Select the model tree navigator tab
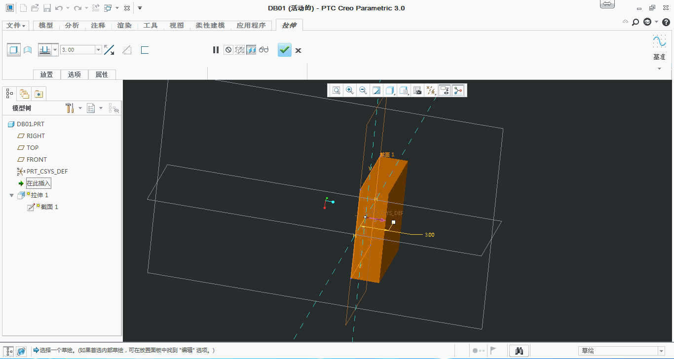The height and width of the screenshot is (359, 674). [9, 93]
